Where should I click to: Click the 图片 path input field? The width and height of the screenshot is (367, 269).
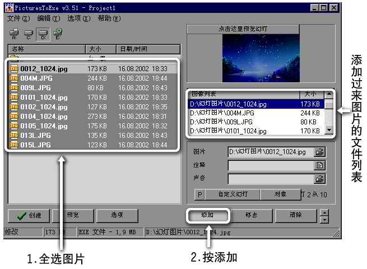coord(271,152)
